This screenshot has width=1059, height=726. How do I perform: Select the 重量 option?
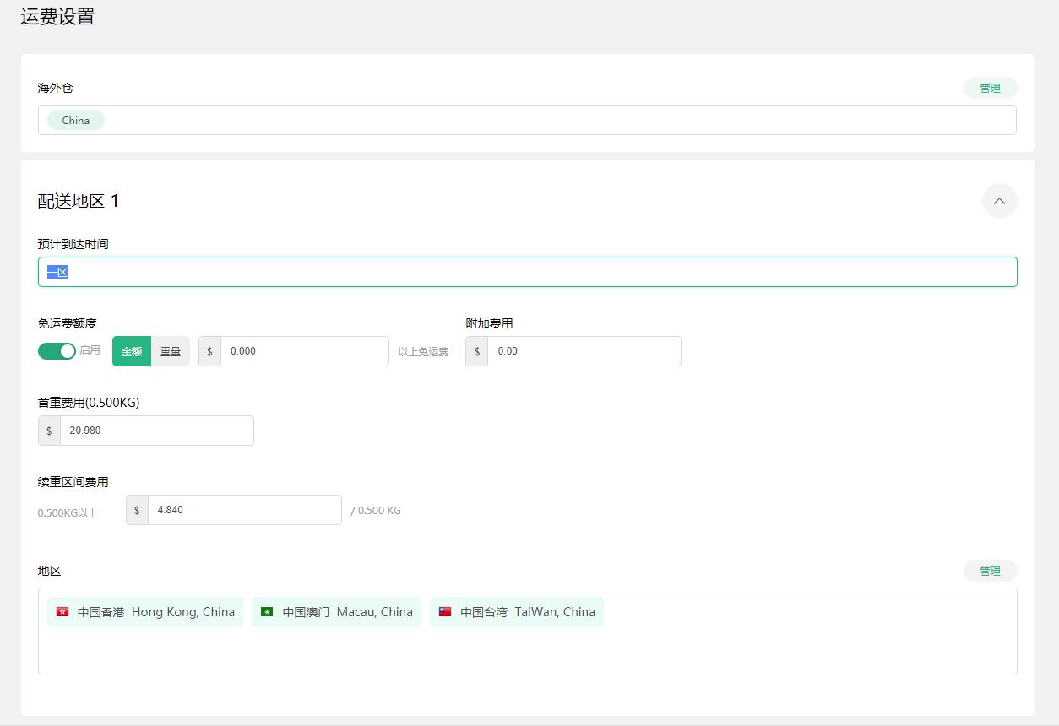tap(171, 351)
